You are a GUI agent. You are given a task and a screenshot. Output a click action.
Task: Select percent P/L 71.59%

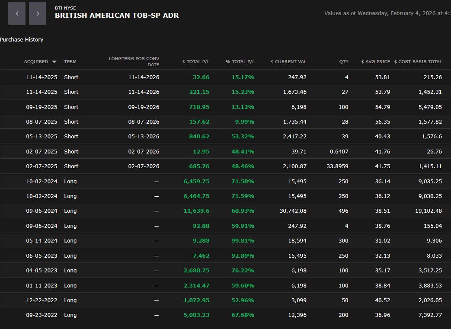click(x=243, y=196)
